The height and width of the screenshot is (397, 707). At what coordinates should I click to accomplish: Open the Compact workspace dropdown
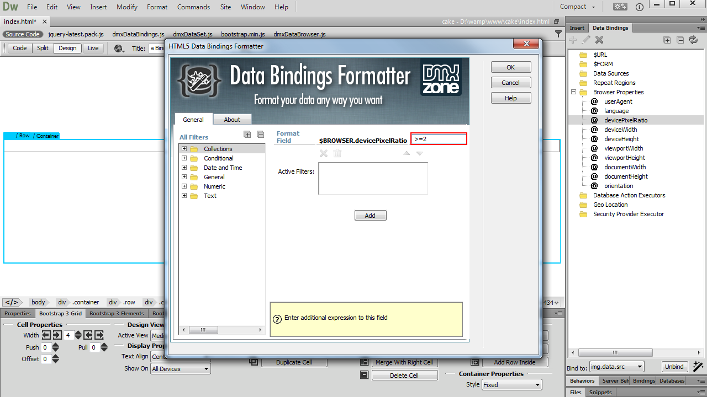(x=578, y=7)
